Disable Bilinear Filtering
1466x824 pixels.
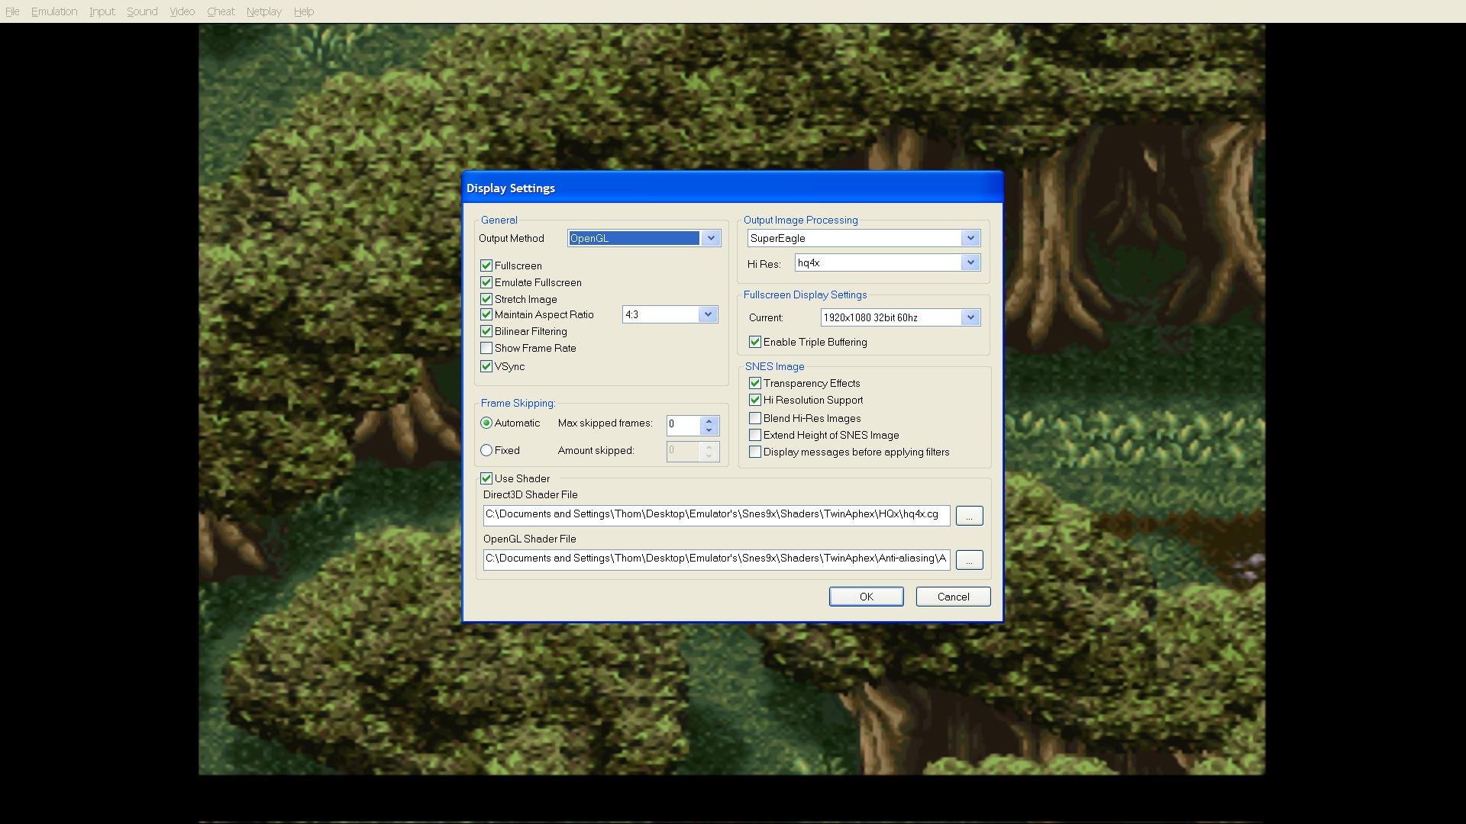click(486, 331)
